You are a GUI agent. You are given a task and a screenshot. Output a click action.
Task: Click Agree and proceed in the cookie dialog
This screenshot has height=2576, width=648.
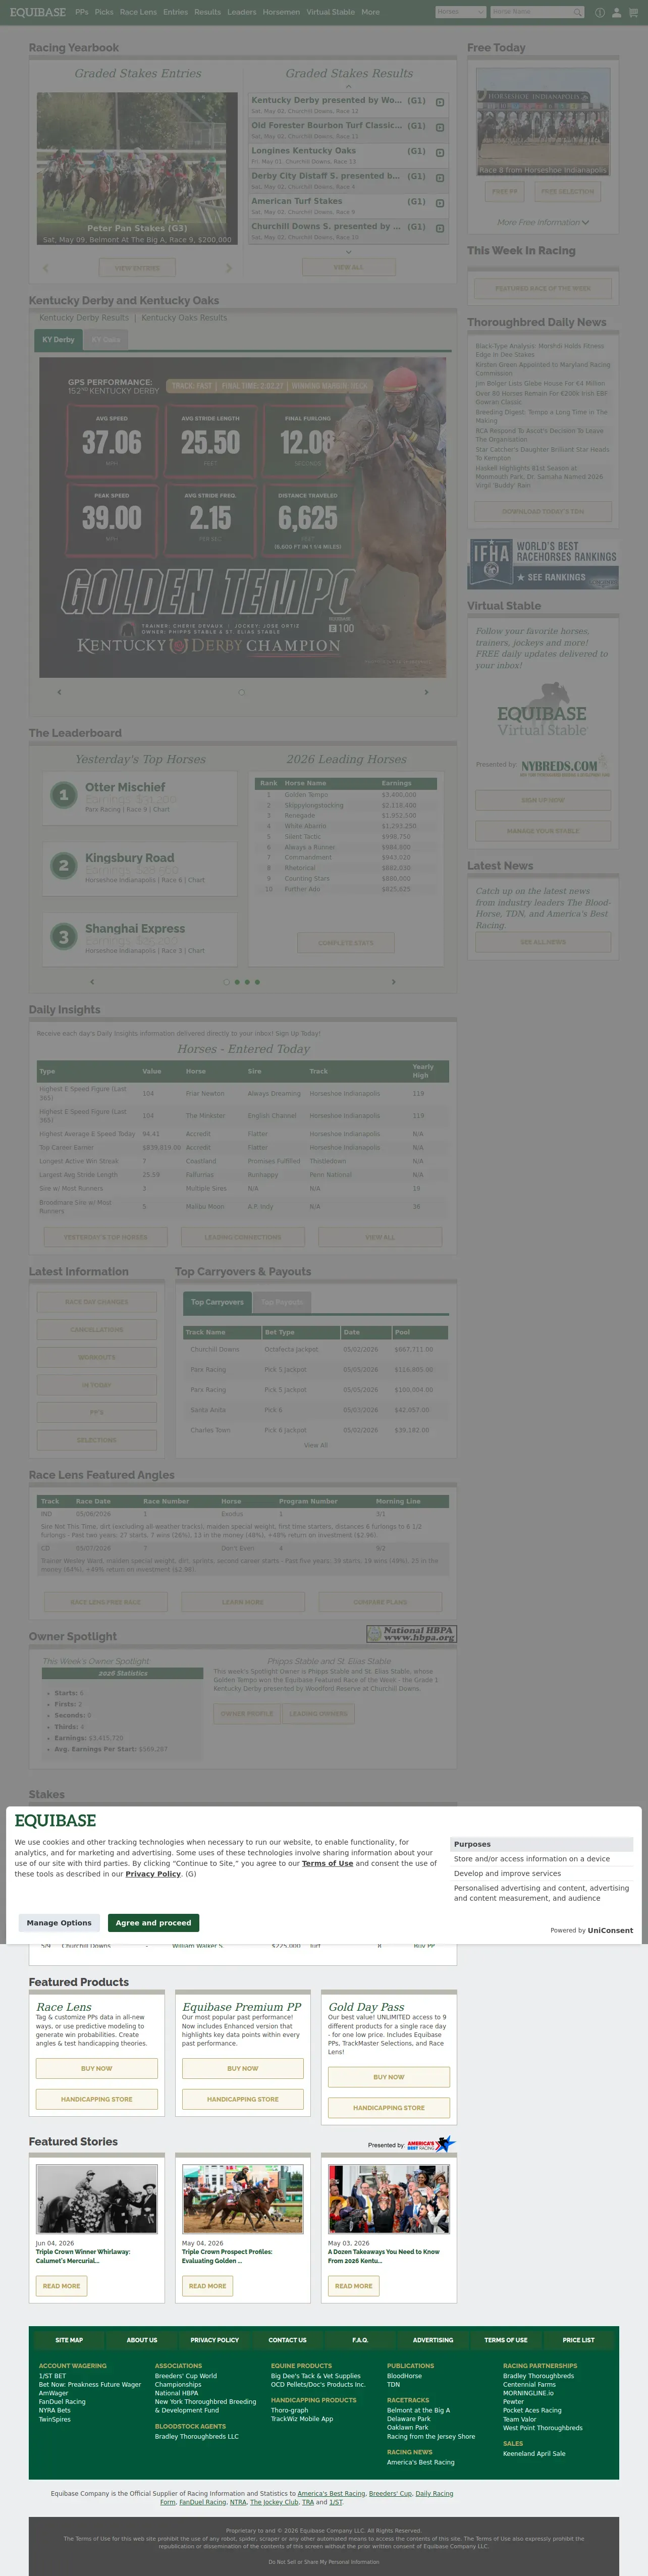point(153,1922)
